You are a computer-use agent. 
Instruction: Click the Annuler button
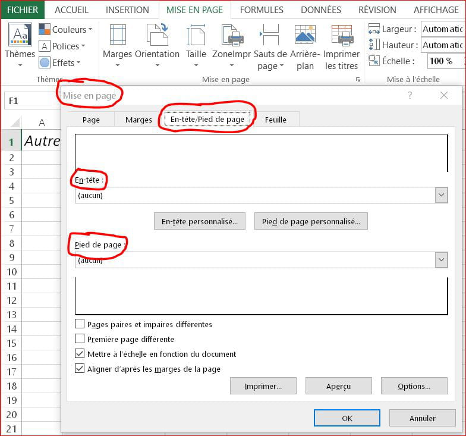(422, 418)
